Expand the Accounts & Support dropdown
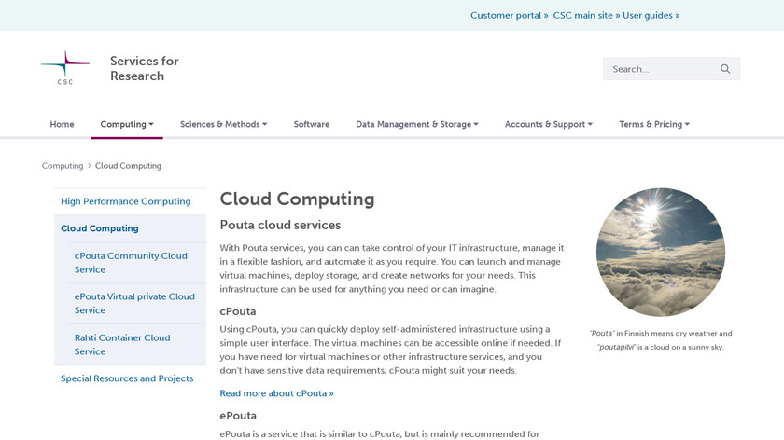The height and width of the screenshot is (440, 784). point(549,124)
